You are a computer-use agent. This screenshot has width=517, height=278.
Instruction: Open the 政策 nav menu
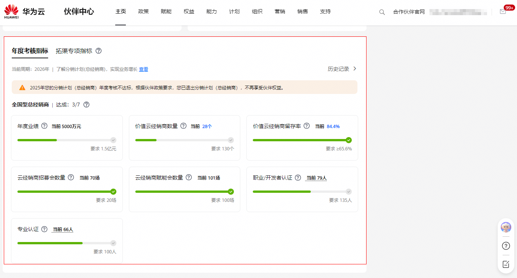click(143, 12)
